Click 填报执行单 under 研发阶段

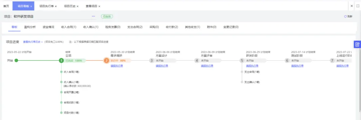coord(252,66)
